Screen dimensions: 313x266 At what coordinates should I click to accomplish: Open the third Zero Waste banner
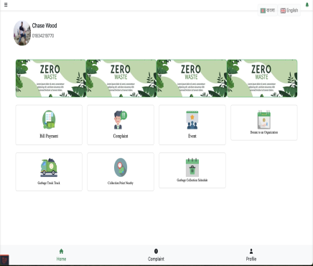(192, 78)
